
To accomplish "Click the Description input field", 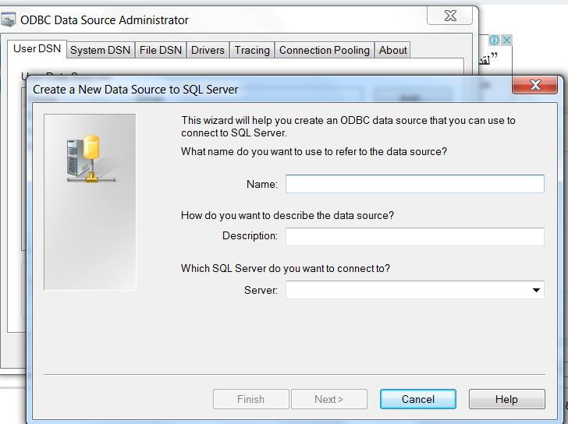I will pos(415,237).
